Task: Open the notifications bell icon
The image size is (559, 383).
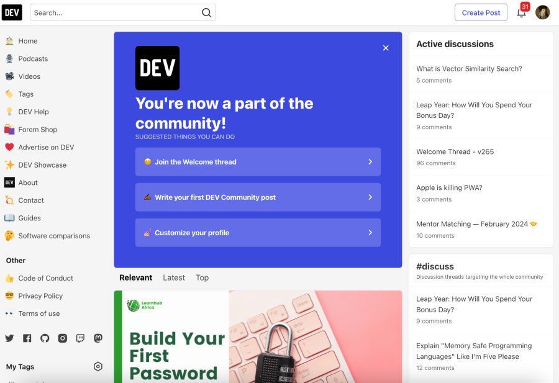Action: [521, 13]
